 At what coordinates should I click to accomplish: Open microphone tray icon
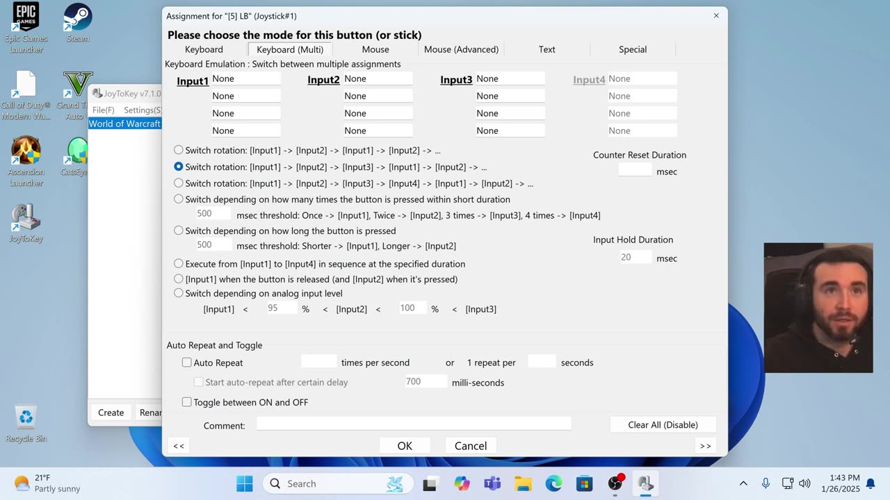coord(766,483)
